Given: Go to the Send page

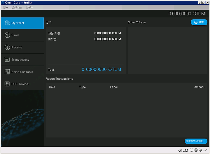Looking at the screenshot, I should point(22,35).
